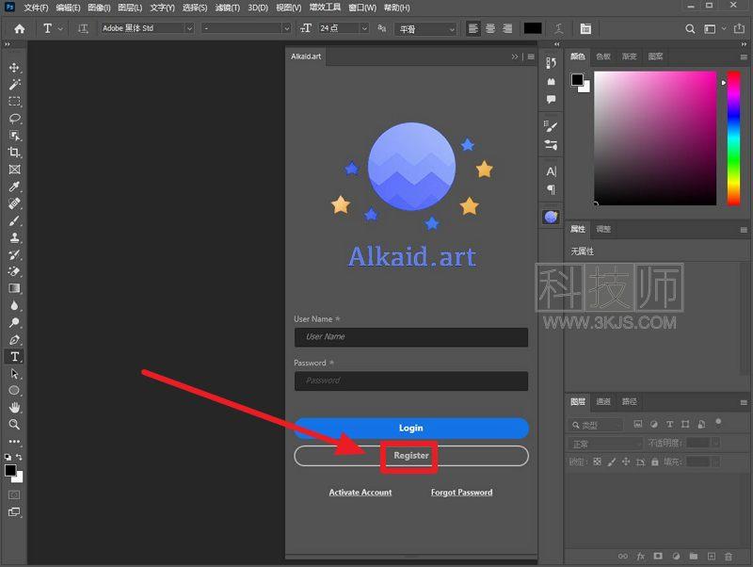This screenshot has height=567, width=753.
Task: Click the text color swatch in options bar
Action: [533, 28]
